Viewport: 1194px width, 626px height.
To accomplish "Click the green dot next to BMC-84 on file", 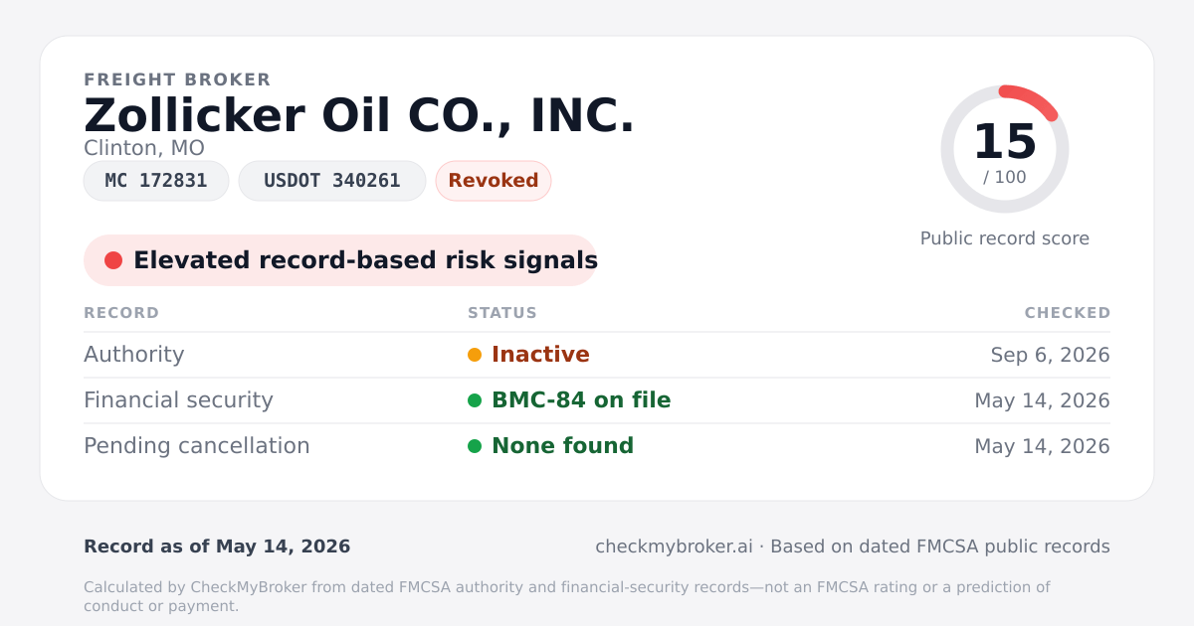I will [475, 400].
